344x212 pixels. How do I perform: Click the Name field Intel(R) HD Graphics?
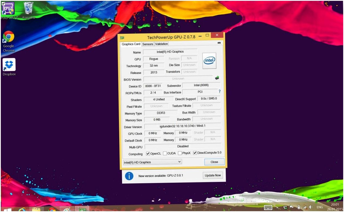pos(170,52)
